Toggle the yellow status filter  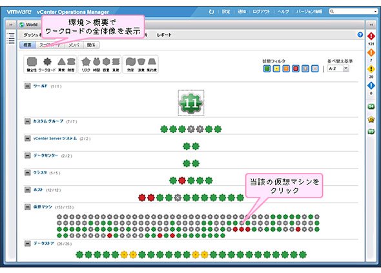(x=276, y=69)
